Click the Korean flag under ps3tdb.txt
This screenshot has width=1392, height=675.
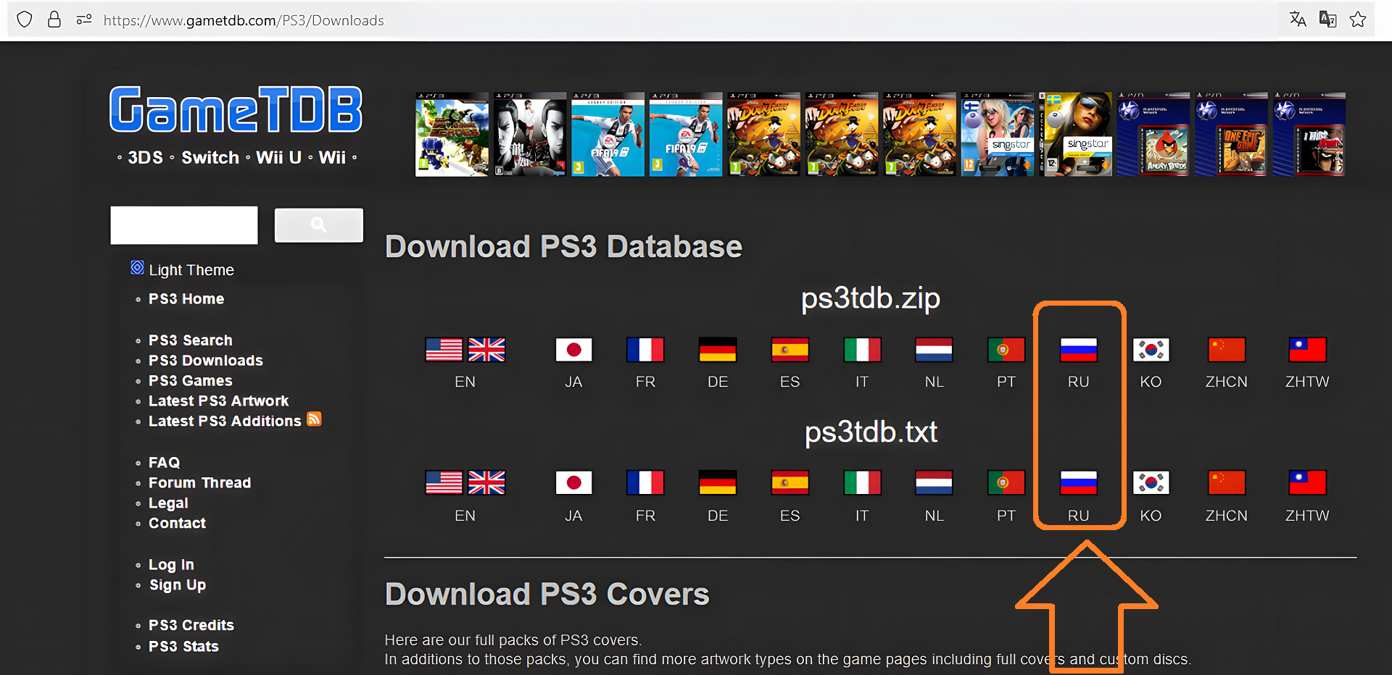tap(1151, 482)
